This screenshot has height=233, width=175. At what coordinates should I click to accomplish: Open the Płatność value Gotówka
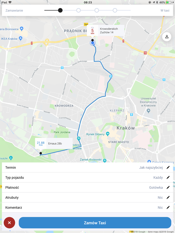[x=156, y=188]
